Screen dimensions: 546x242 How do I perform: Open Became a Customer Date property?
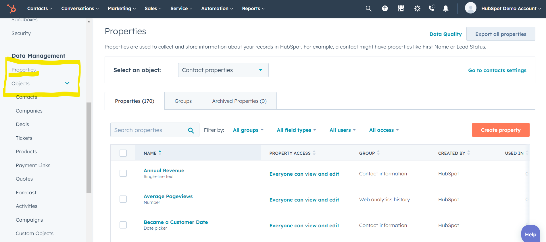176,222
